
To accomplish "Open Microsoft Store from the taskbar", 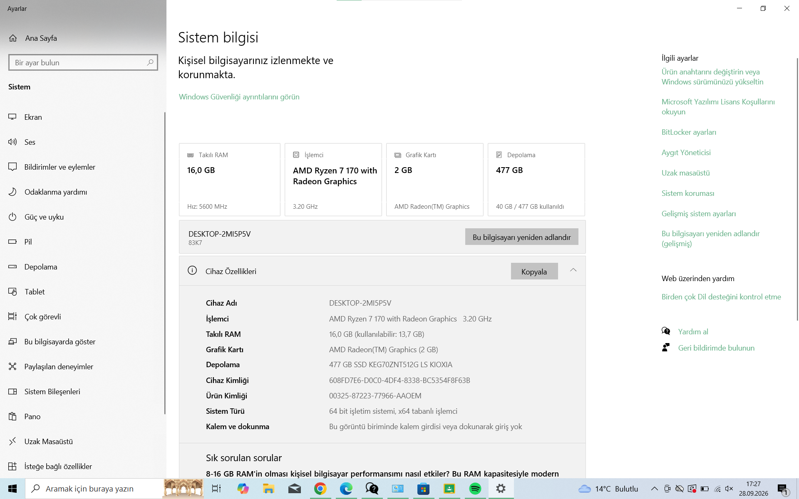I will click(x=423, y=489).
